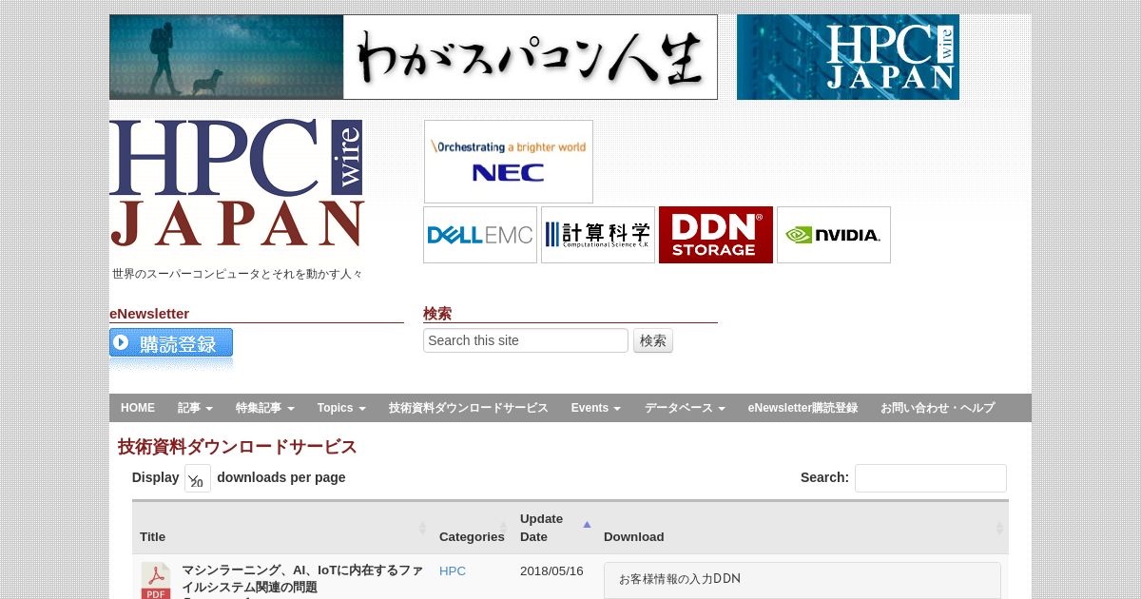Click the HPCwire Japan site logo
This screenshot has width=1141, height=599.
coord(237,183)
